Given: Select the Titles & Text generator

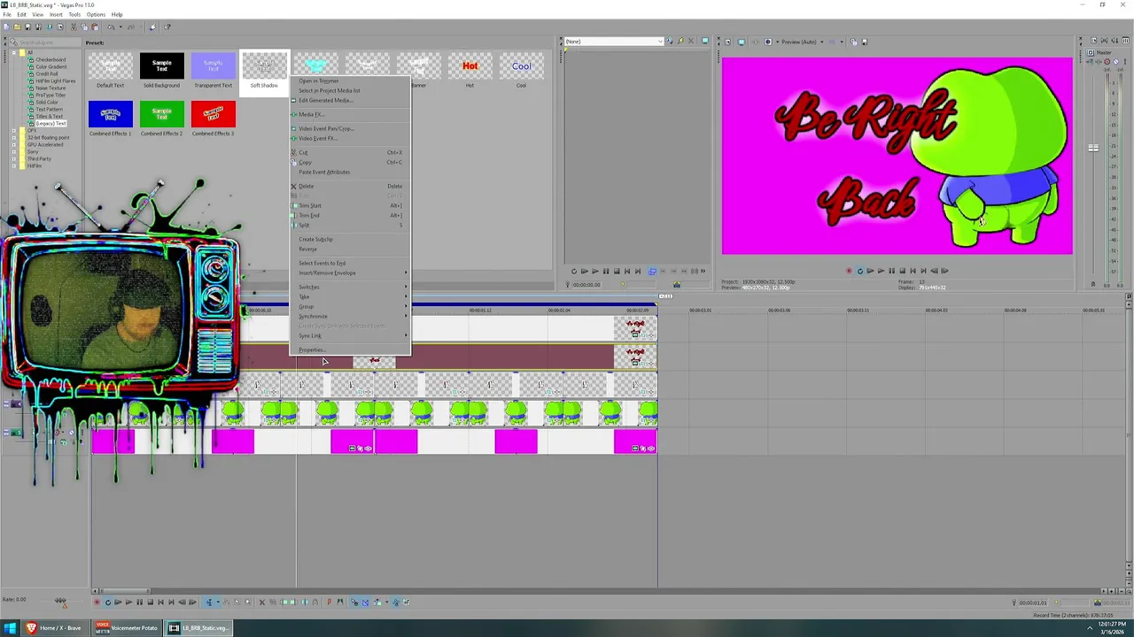Looking at the screenshot, I should 49,117.
